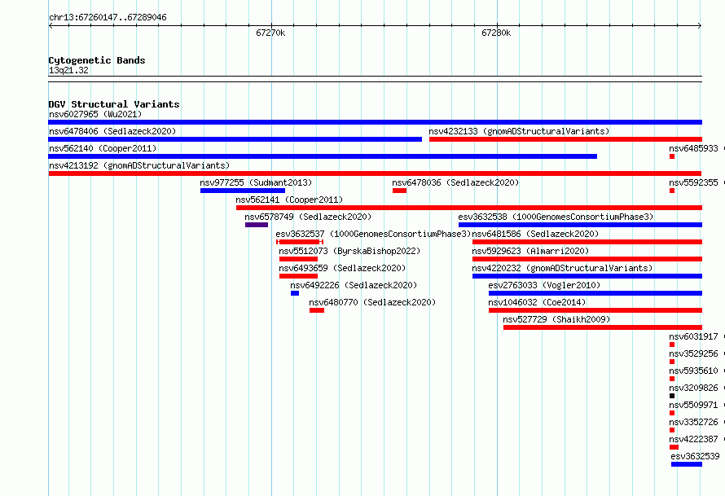Select the nsv6031917 small red marker
725x496 pixels.
[x=672, y=345]
